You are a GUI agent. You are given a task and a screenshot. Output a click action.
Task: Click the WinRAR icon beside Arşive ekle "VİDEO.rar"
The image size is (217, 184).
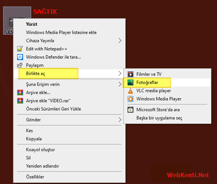point(20,101)
